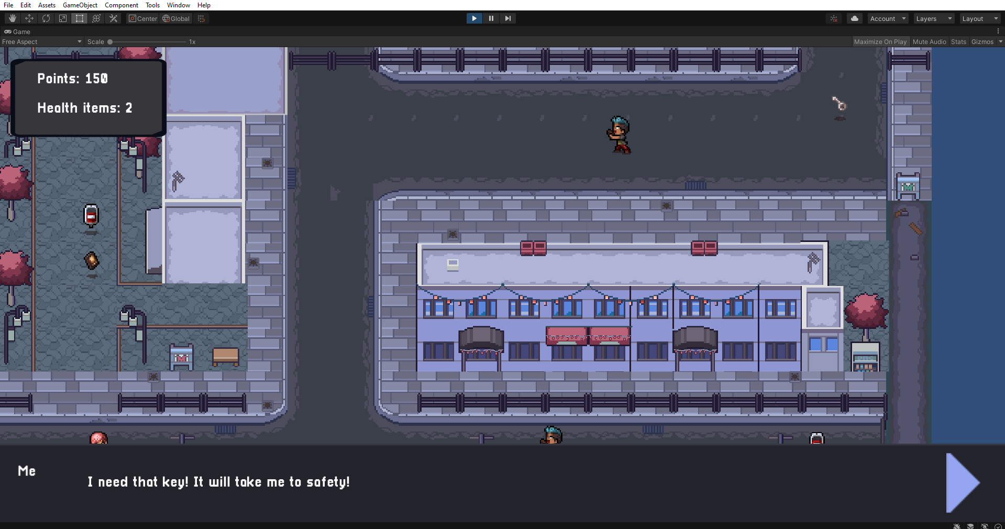This screenshot has width=1005, height=529.
Task: Toggle grid snapping in the toolbar
Action: tap(201, 18)
